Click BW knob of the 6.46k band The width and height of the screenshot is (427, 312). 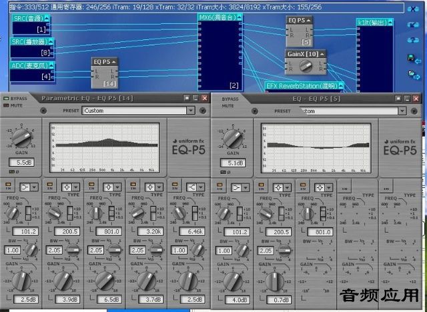(x=197, y=250)
